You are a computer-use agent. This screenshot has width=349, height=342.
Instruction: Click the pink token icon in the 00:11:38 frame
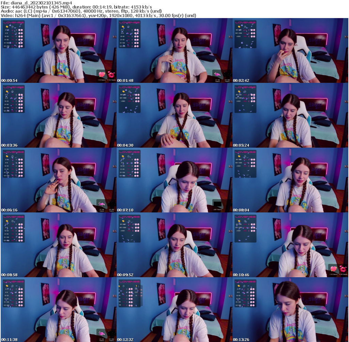point(101,333)
